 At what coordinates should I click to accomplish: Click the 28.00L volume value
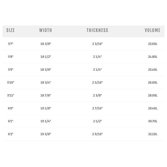[x=153, y=95]
